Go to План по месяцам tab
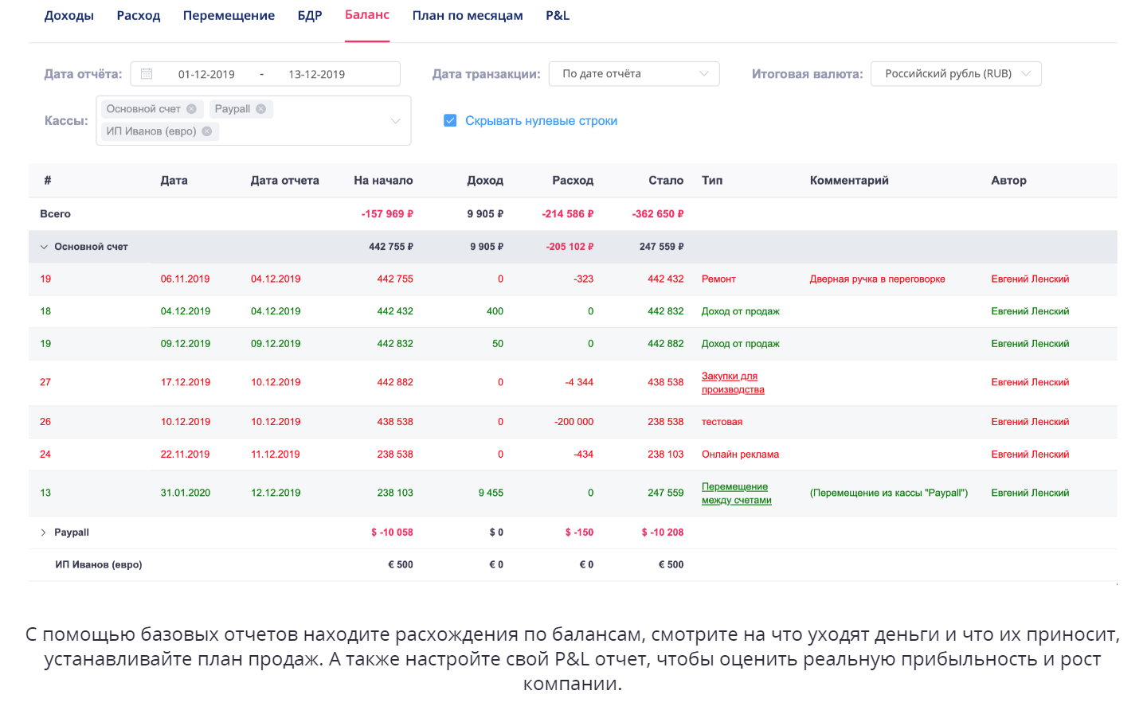The image size is (1147, 714). click(x=468, y=16)
